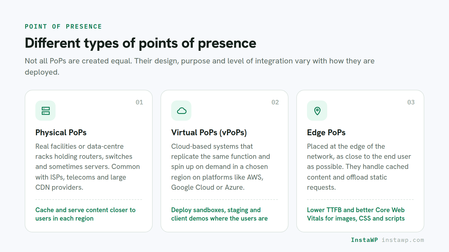
Task: Click the Edge PoPs description paragraph
Action: (359, 167)
